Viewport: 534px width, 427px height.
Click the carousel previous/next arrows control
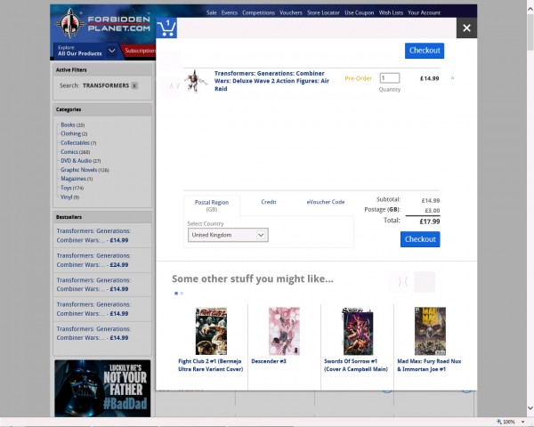coord(402,282)
